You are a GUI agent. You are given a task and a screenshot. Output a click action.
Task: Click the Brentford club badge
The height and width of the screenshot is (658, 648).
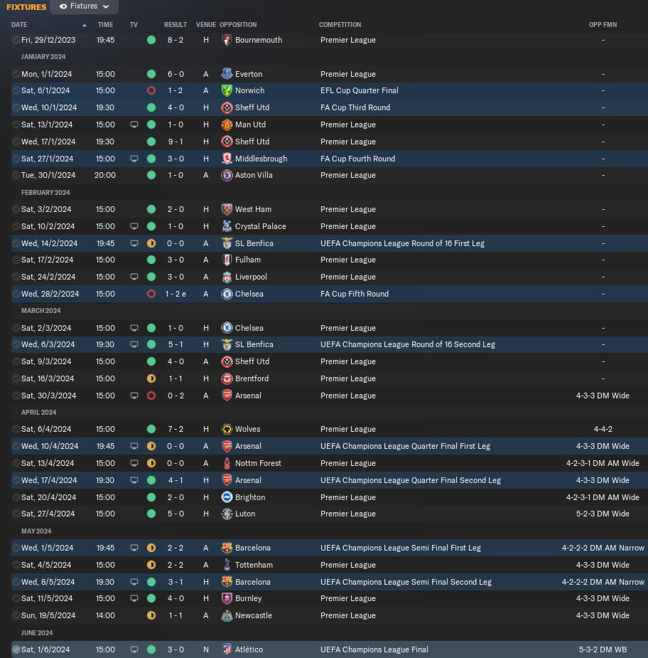(x=227, y=378)
